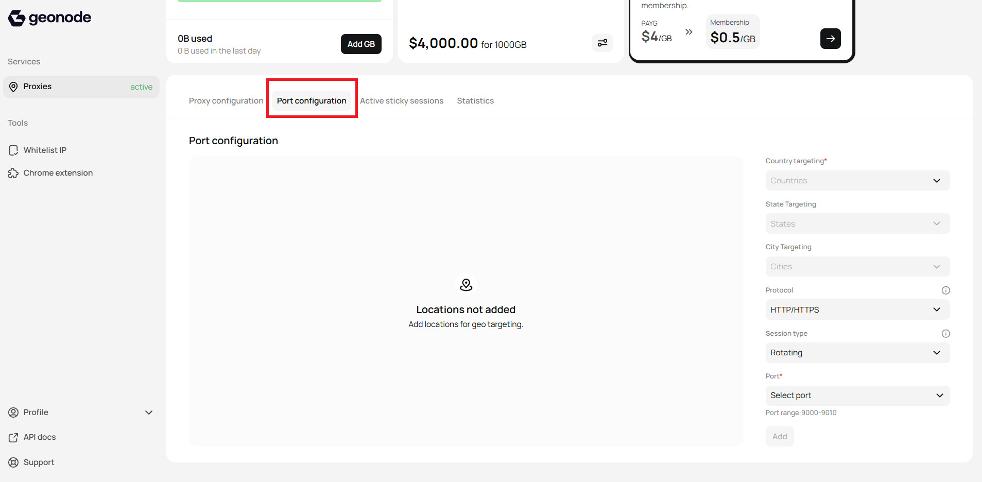Click '0B used' text
The height and width of the screenshot is (482, 982).
point(195,39)
